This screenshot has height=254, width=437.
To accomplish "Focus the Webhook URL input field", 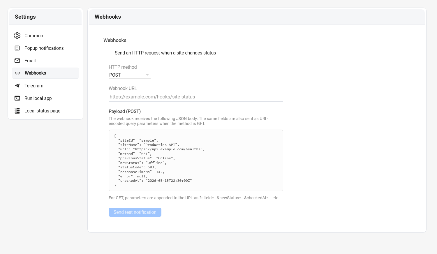I will (196, 97).
